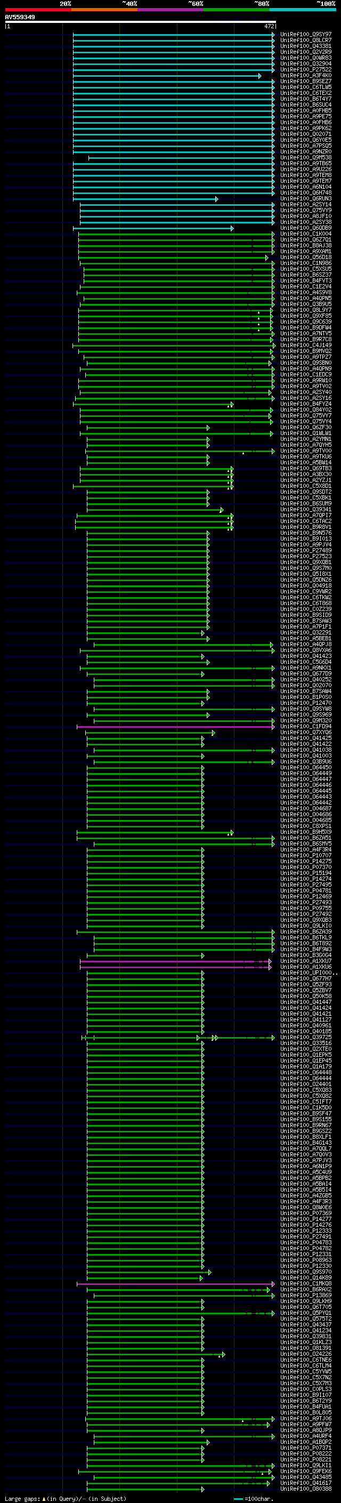Image resolution: width=341 pixels, height=1503 pixels.
Task: Click the green alignment bar of UniRef100_Q9FEK6
Action: [175, 1472]
